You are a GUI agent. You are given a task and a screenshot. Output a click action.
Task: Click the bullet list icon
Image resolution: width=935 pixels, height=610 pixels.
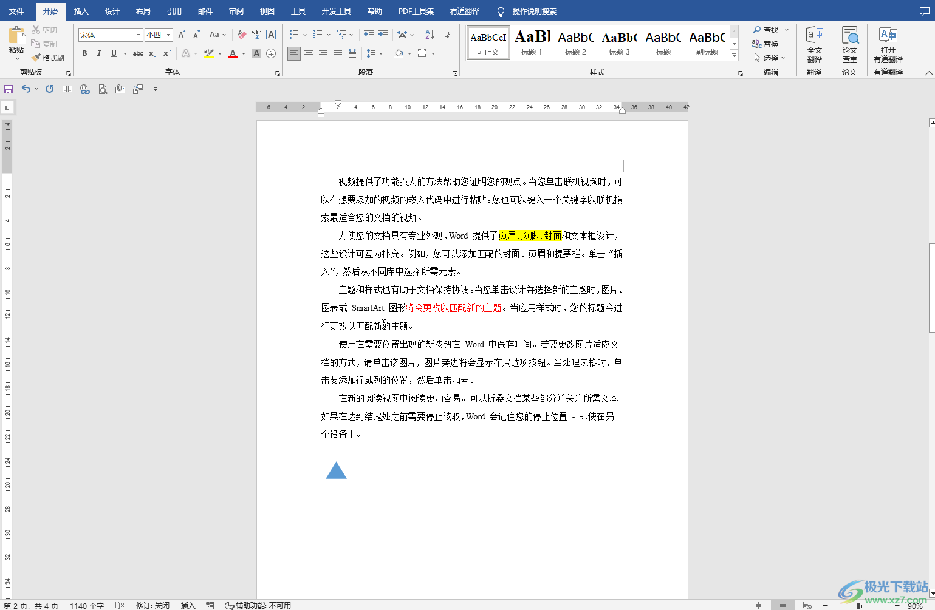click(x=294, y=35)
